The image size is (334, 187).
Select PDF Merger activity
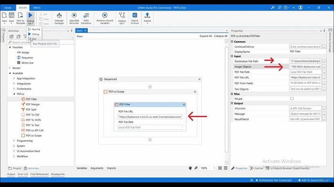point(33,104)
